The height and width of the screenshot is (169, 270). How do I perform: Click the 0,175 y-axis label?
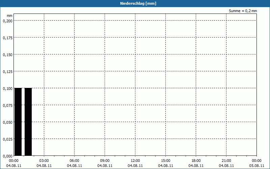click(7, 38)
